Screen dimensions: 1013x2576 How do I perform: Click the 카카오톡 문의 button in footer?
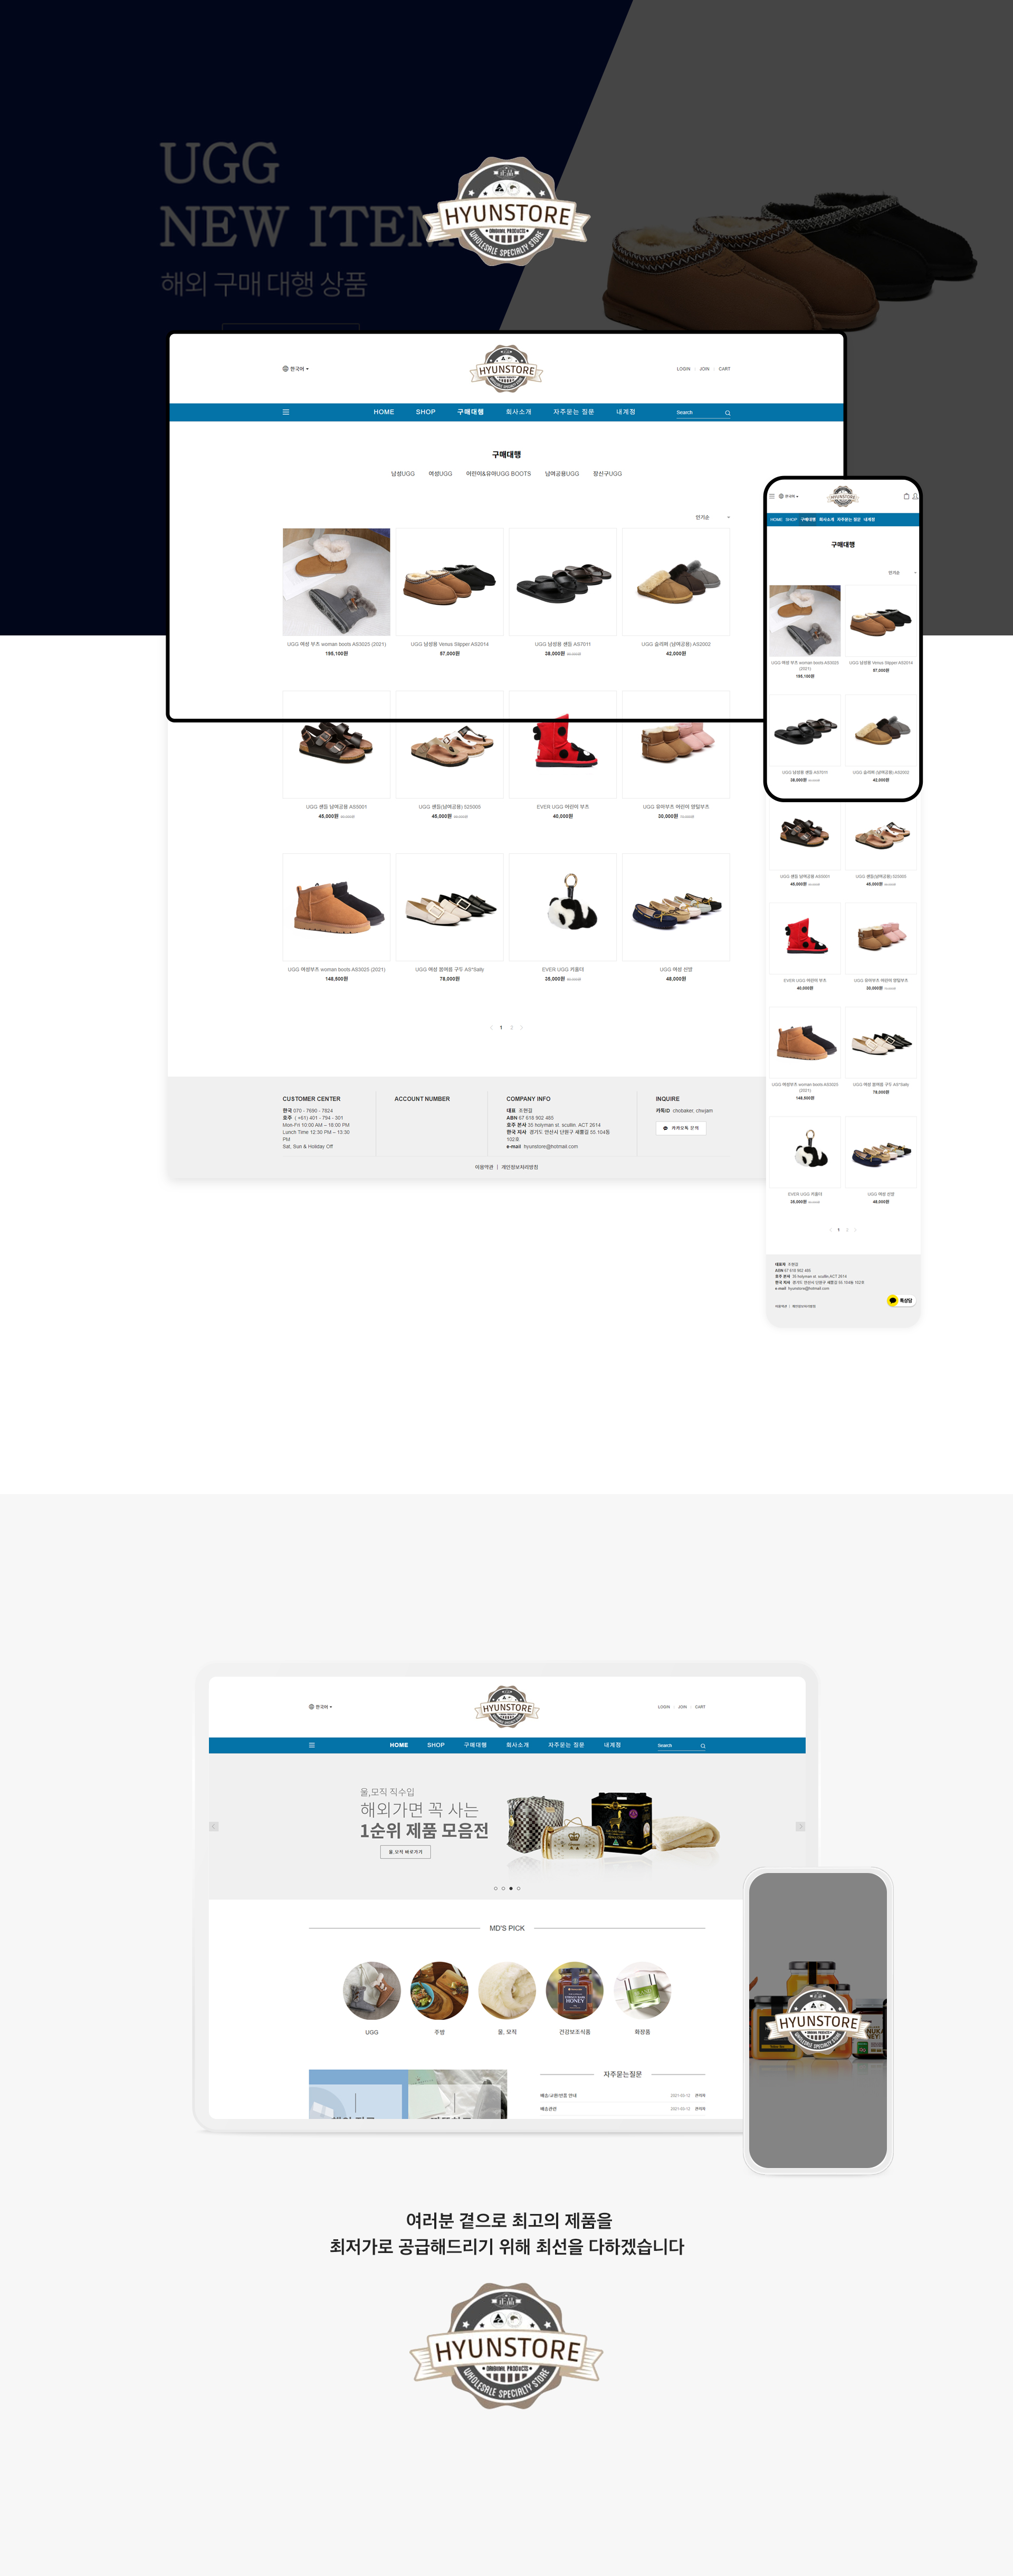(x=681, y=1128)
